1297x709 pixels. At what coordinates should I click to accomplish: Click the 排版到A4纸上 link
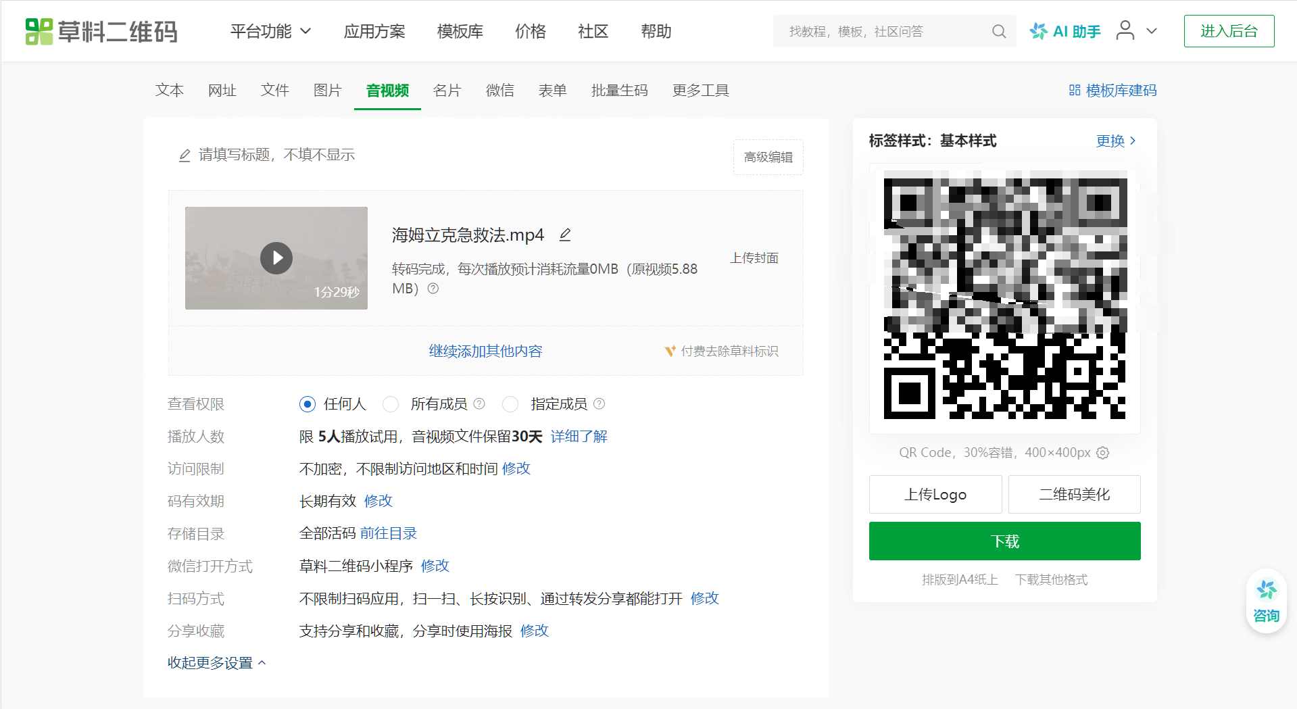click(x=960, y=580)
